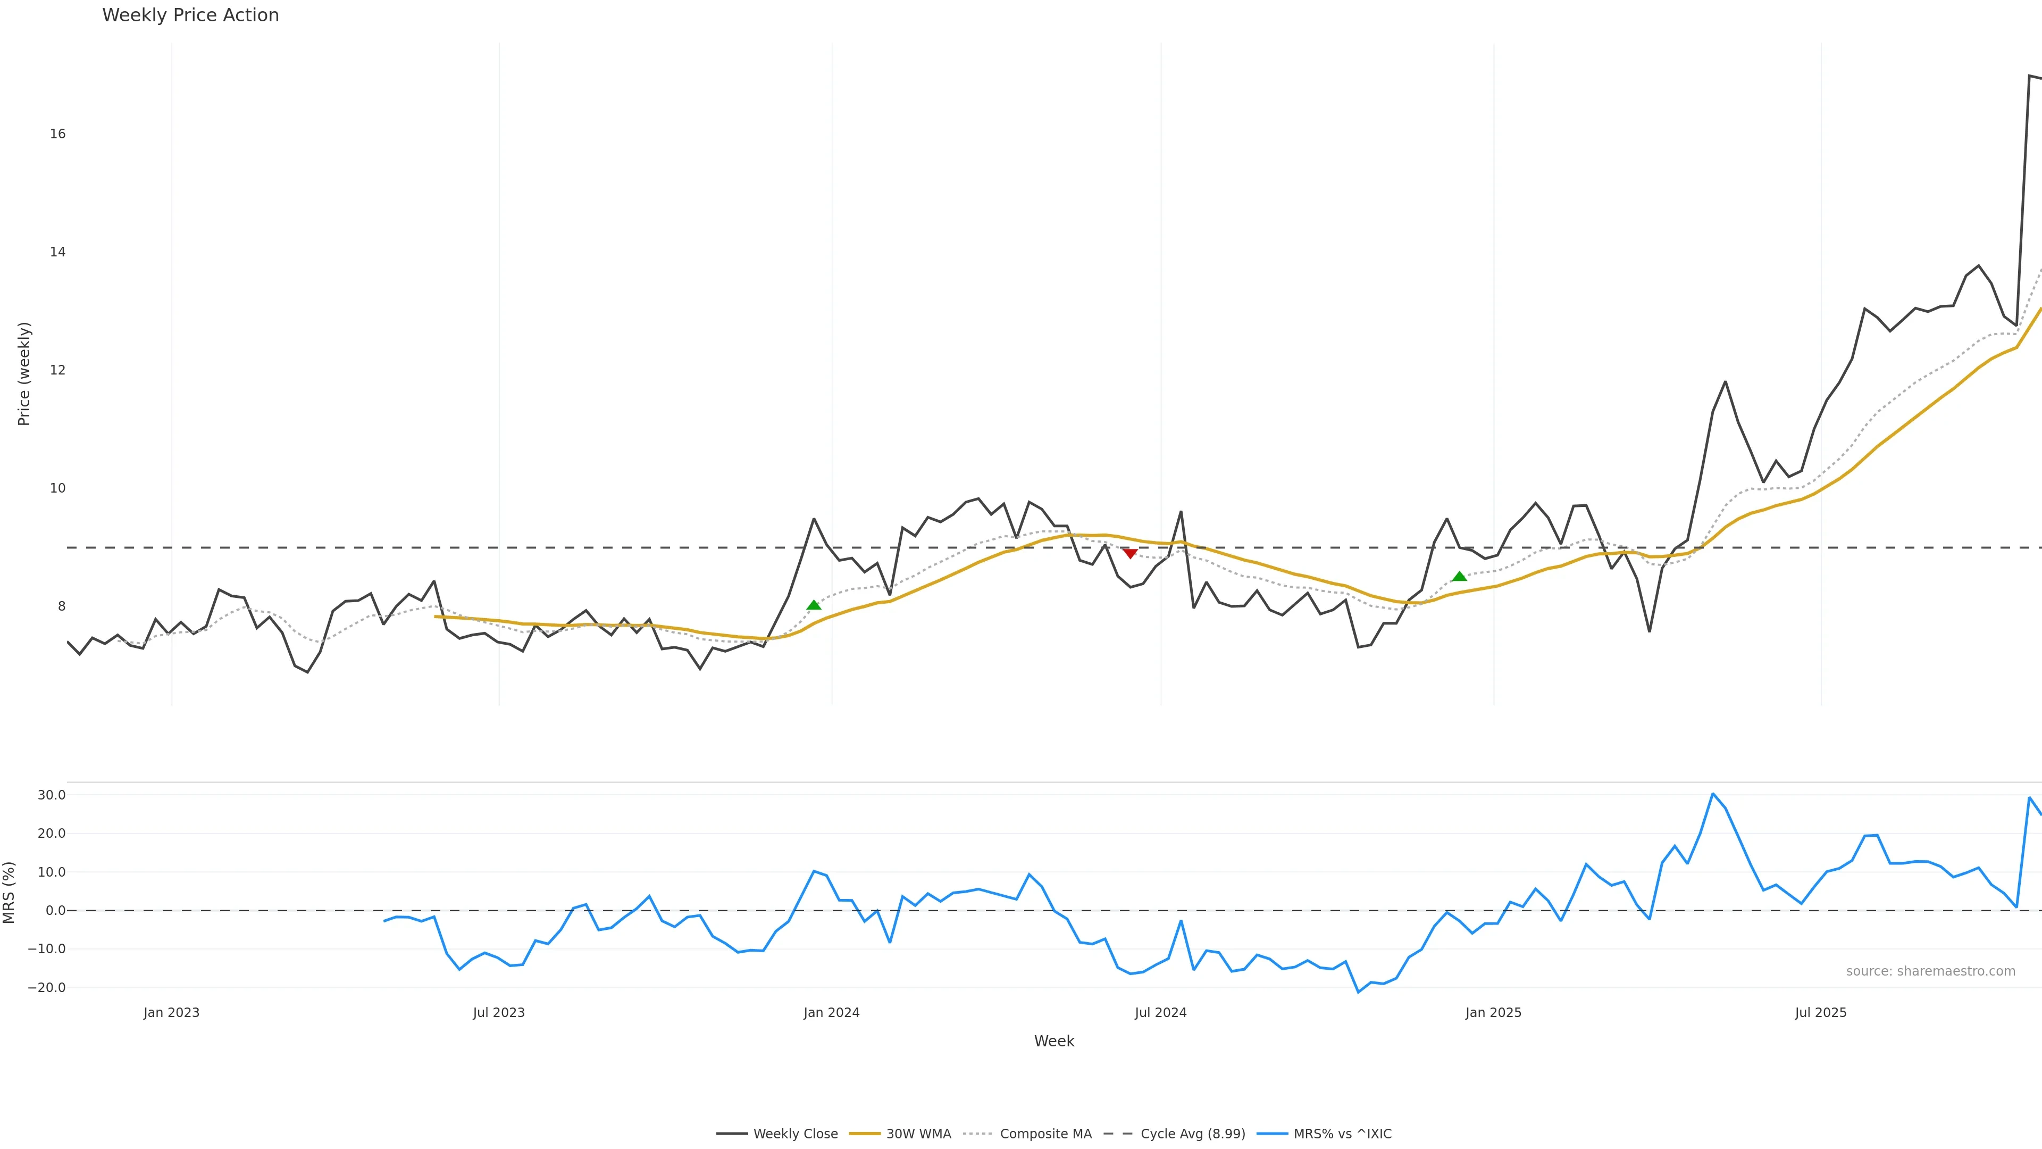Screen dimensions: 2042x1149
Task: Click the Week x-axis title
Action: (1053, 1041)
